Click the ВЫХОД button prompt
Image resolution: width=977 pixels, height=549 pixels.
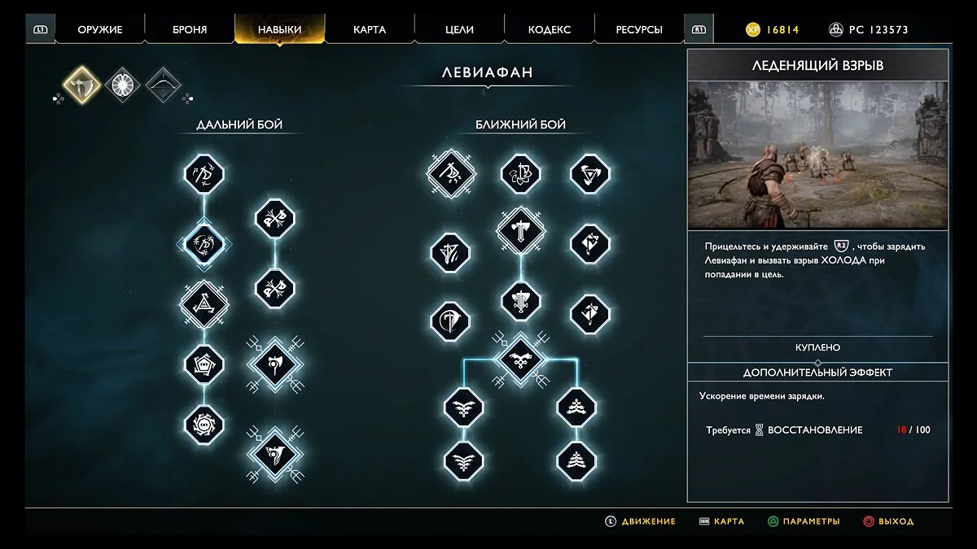click(888, 521)
